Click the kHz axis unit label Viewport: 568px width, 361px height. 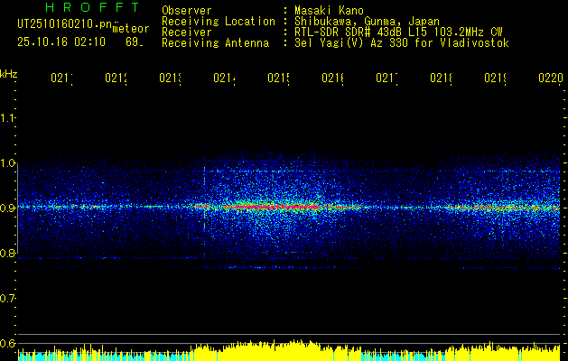tap(8, 75)
